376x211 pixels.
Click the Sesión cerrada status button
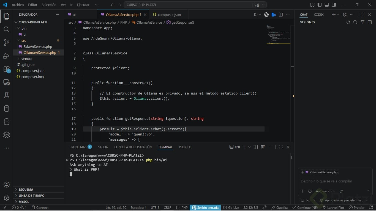[x=205, y=208]
